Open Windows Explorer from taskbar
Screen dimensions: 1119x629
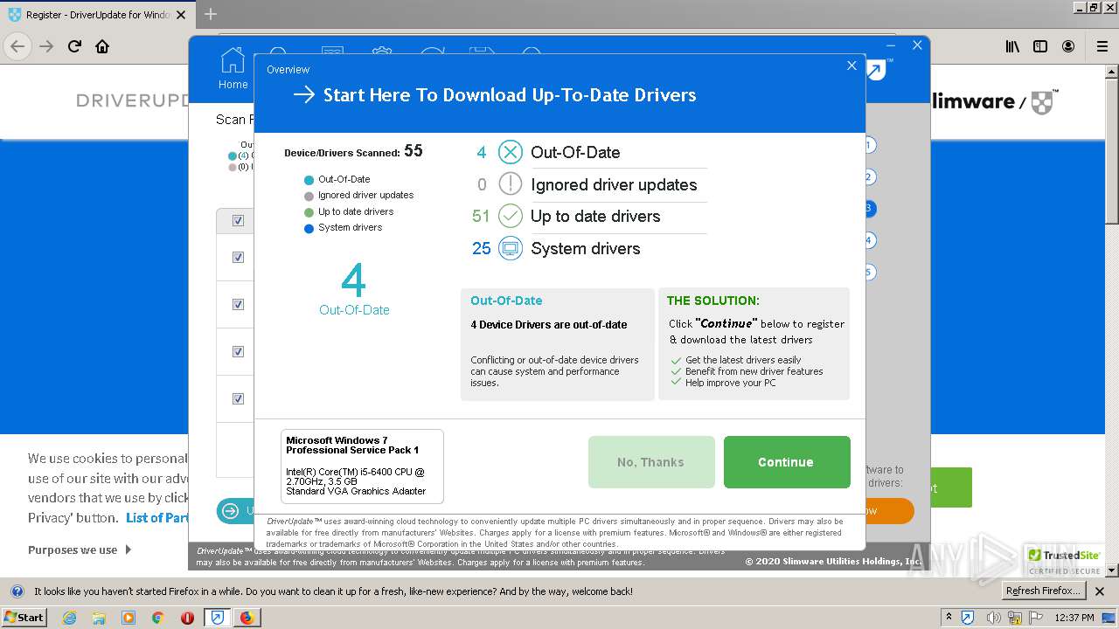click(99, 618)
